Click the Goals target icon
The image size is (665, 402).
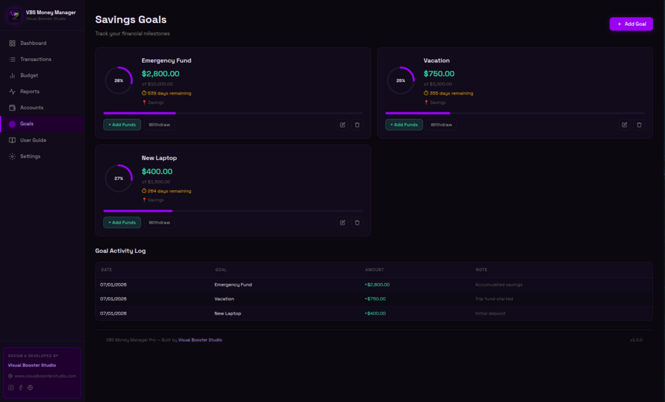tap(13, 124)
